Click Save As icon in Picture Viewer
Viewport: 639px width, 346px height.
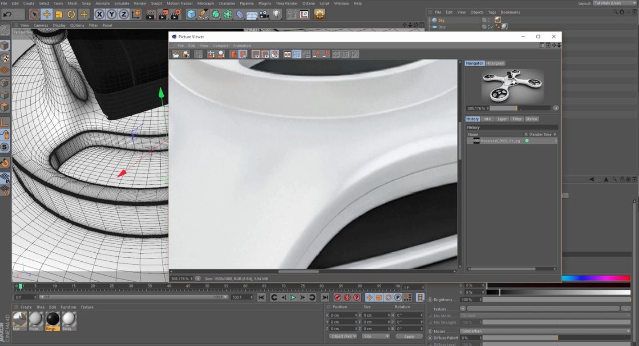tap(185, 54)
